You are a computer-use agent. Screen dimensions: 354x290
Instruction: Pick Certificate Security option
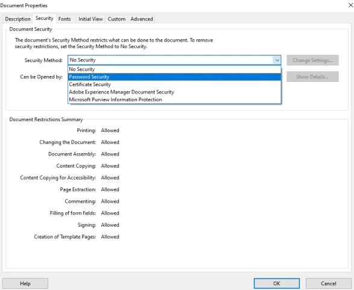point(174,84)
